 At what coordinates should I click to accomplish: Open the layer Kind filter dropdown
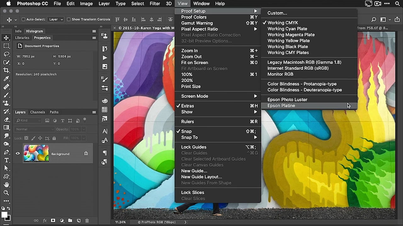[28, 121]
